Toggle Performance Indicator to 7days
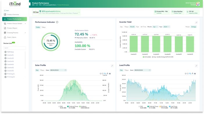This screenshot has width=204, height=114. [44, 27]
